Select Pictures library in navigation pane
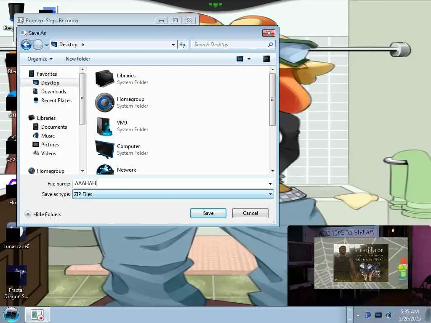The height and width of the screenshot is (323, 431). click(50, 145)
